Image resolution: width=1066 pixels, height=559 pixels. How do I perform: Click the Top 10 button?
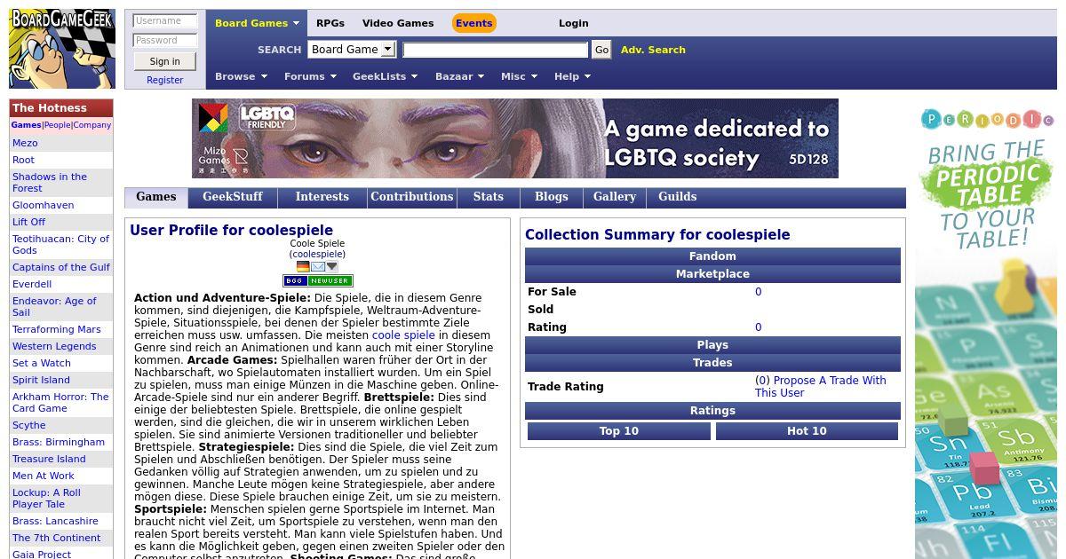[x=619, y=431]
